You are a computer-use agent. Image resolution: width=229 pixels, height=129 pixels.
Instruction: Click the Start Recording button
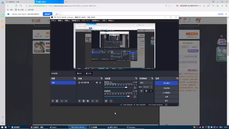pyautogui.click(x=167, y=88)
